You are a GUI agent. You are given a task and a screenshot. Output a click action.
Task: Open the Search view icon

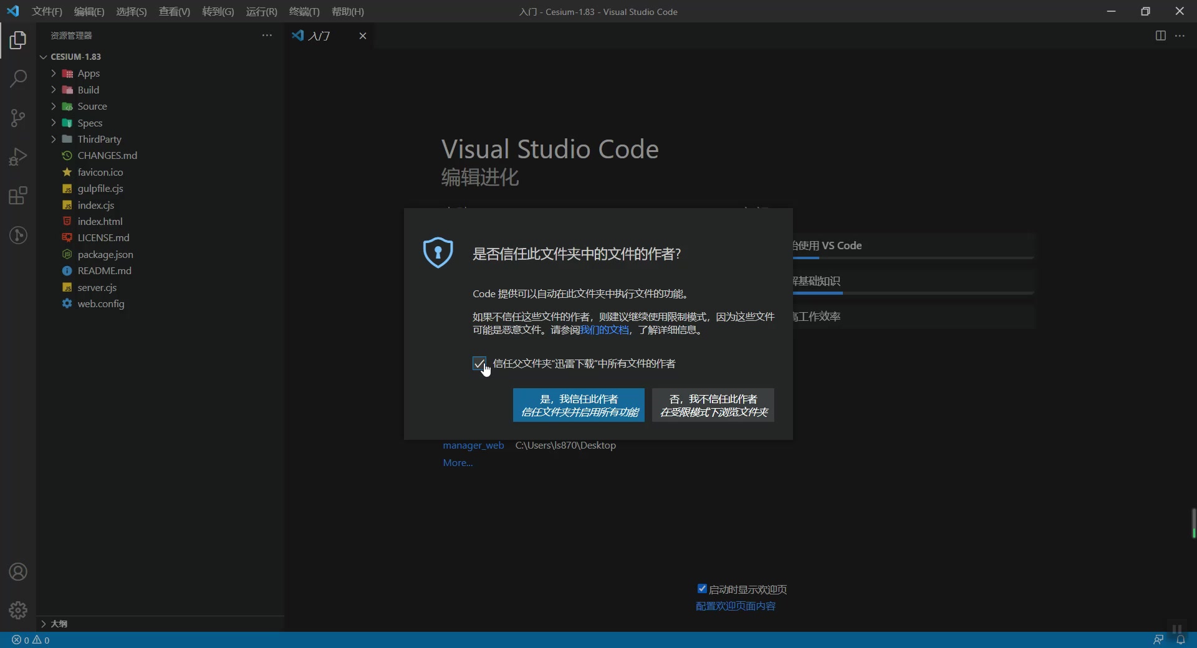point(18,79)
